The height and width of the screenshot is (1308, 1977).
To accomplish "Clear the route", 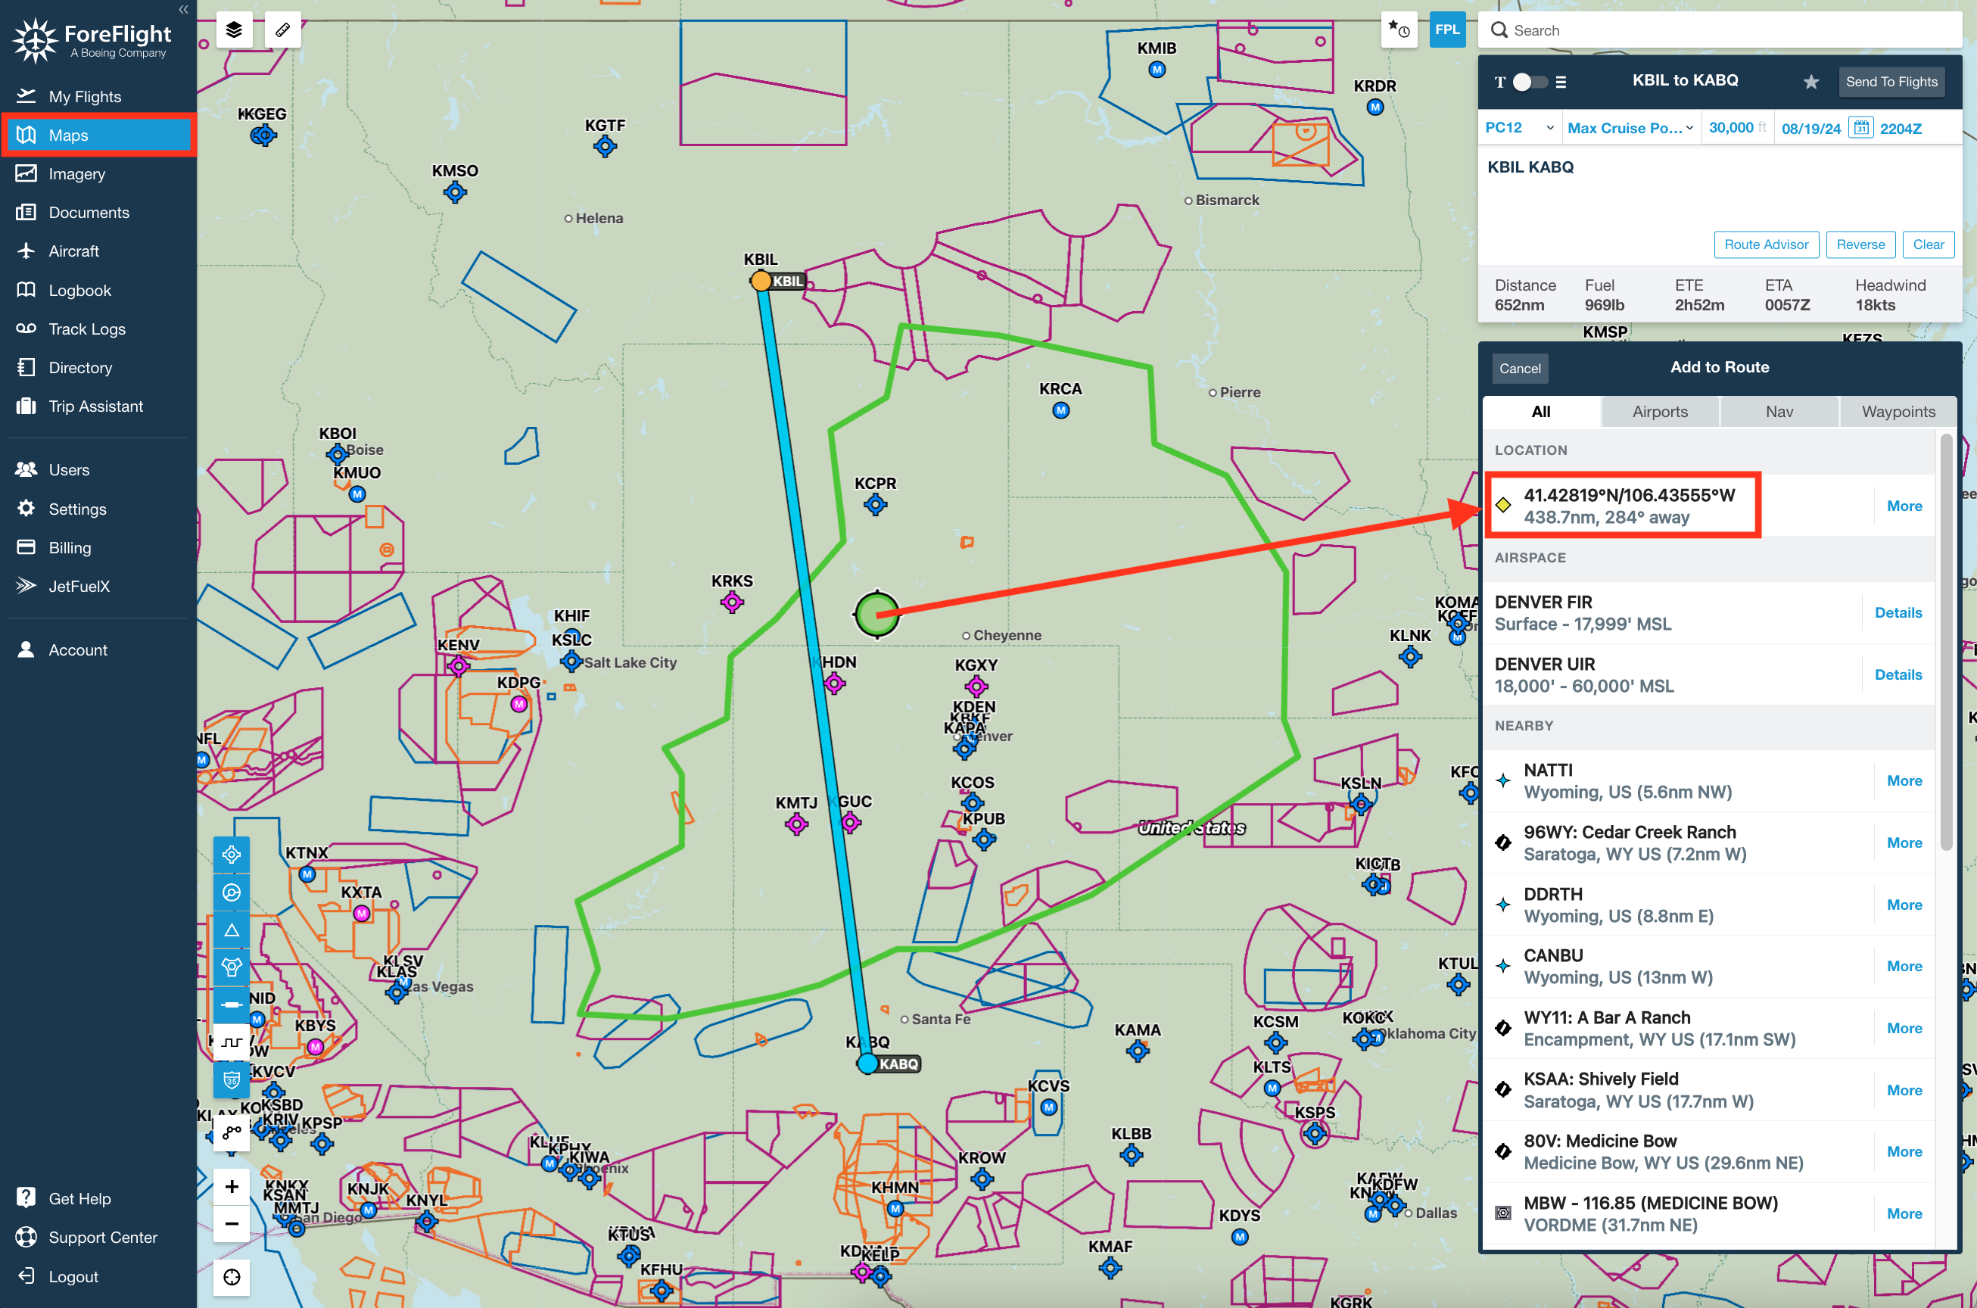I will coord(1929,244).
